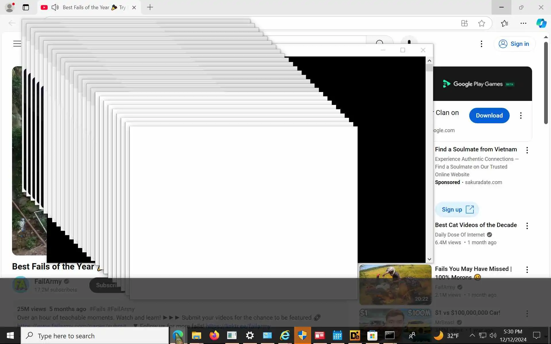The width and height of the screenshot is (551, 344).
Task: Open YouTube settings three-dot menu
Action: (482, 44)
